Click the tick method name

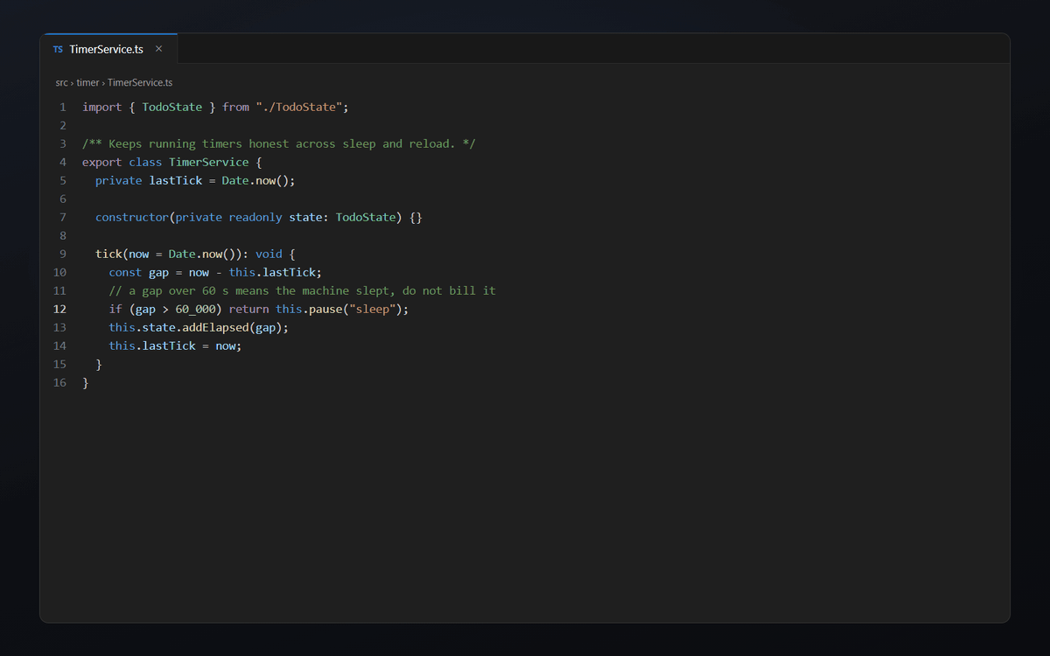coord(108,254)
